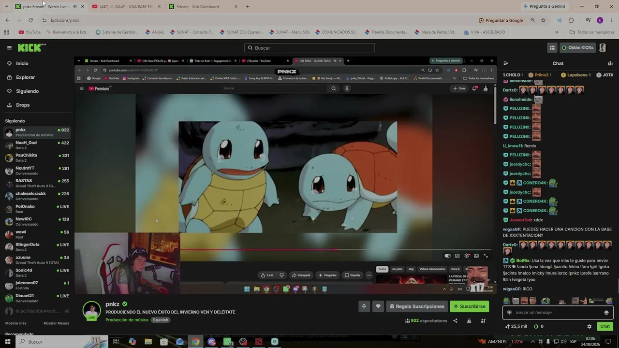The image size is (619, 348).
Task: Open the pnkz channel avatar with LIVE badge
Action: click(91, 311)
